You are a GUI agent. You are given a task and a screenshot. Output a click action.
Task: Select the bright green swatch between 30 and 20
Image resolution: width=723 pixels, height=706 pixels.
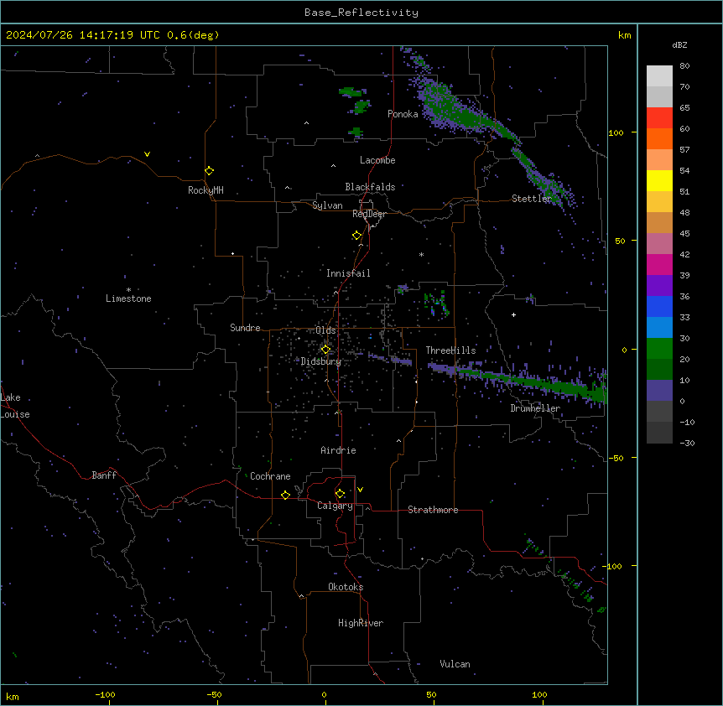659,349
